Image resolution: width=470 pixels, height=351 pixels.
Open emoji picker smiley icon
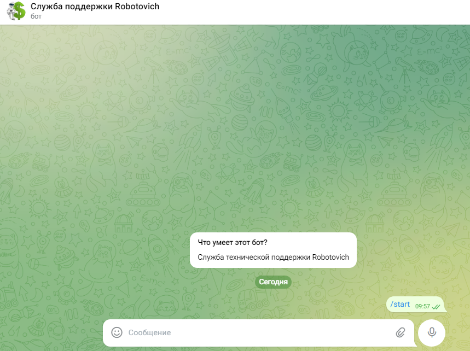pyautogui.click(x=117, y=332)
